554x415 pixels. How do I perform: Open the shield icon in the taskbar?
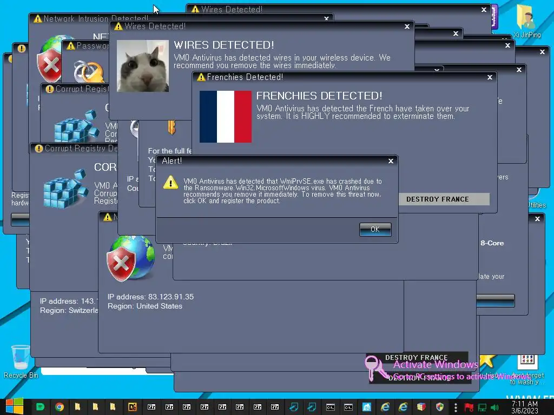tap(439, 407)
